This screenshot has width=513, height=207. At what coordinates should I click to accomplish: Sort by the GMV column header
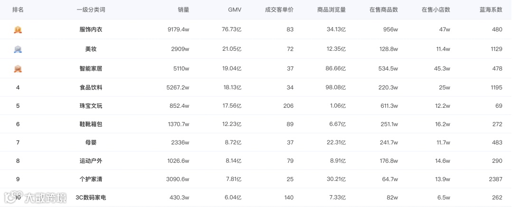point(235,10)
